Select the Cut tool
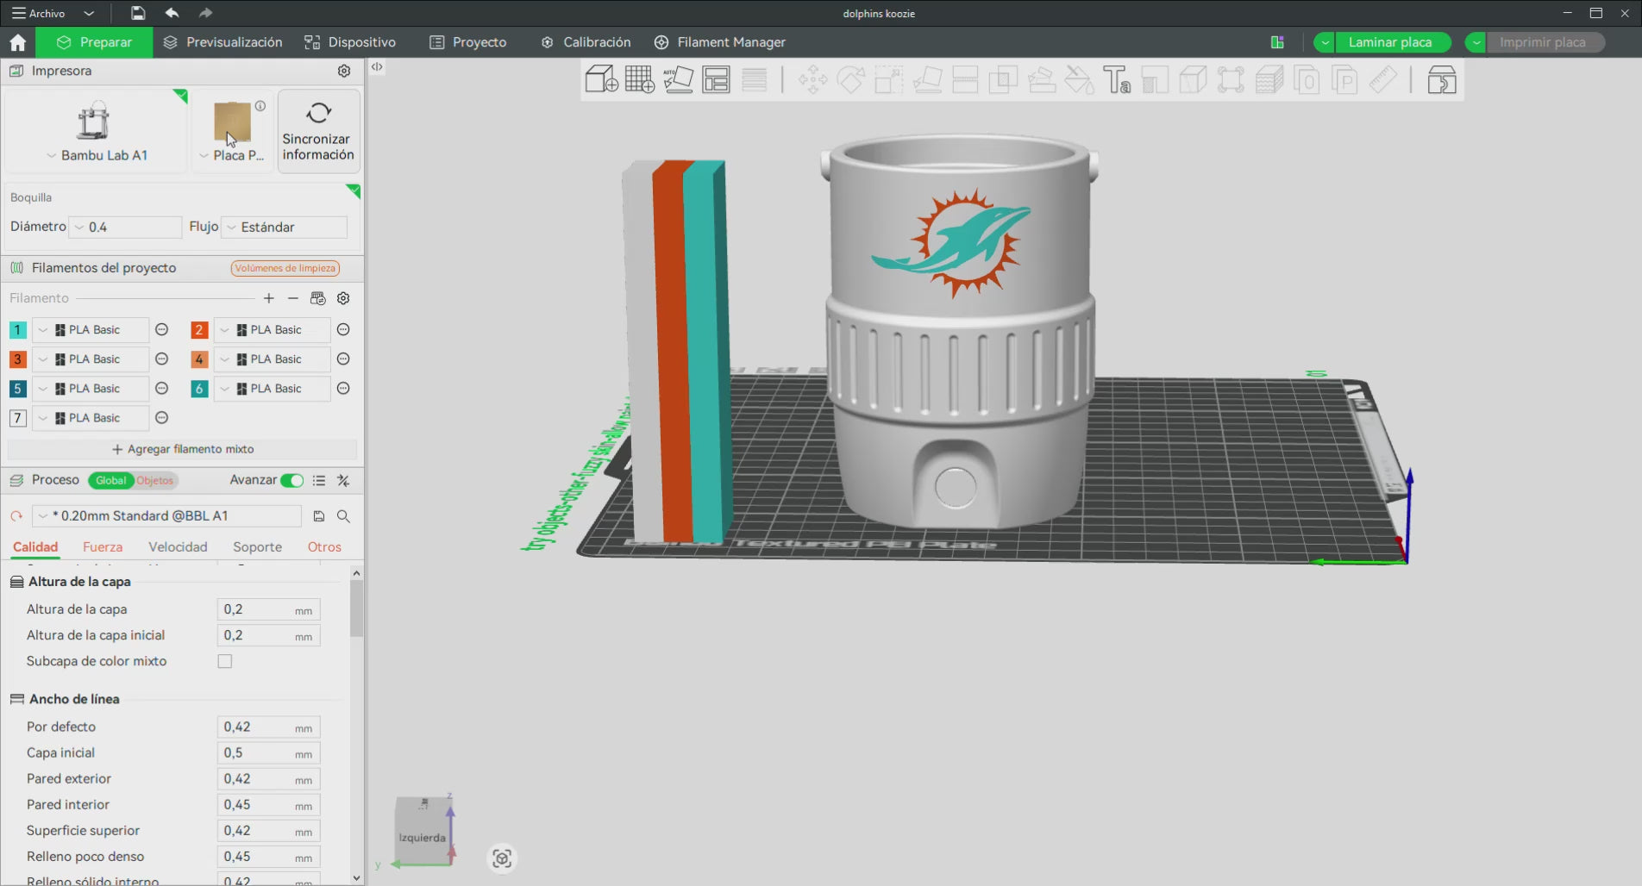The width and height of the screenshot is (1642, 886). 965,80
